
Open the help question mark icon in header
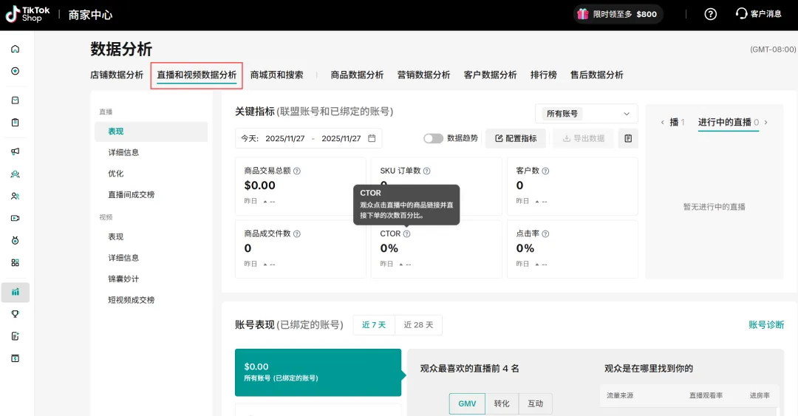click(x=710, y=14)
